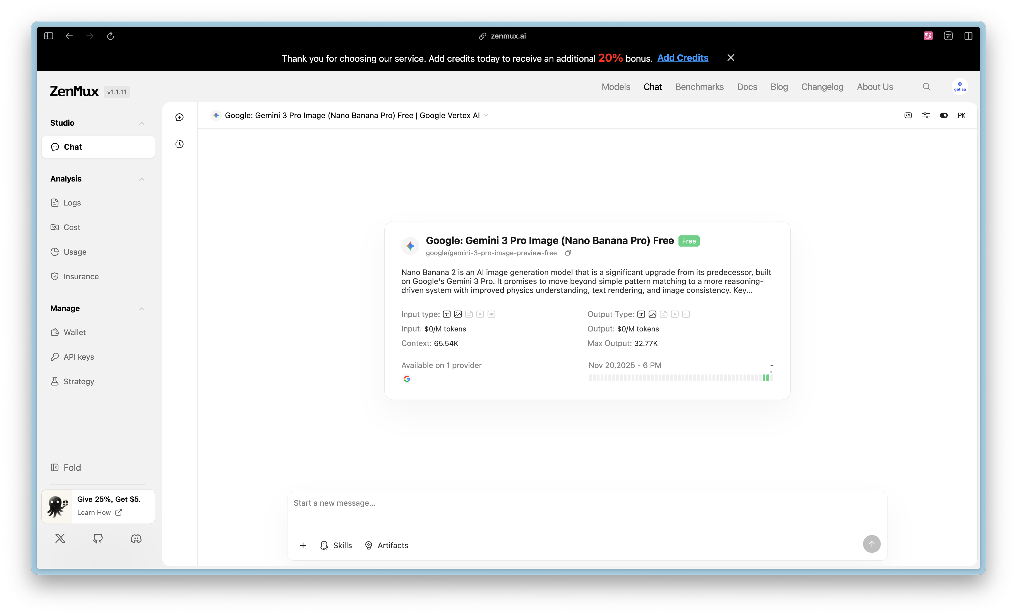The image size is (1017, 616).
Task: Click the model uptime status bar
Action: point(681,378)
